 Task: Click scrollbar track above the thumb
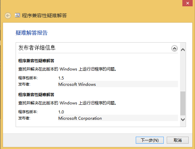[183, 72]
